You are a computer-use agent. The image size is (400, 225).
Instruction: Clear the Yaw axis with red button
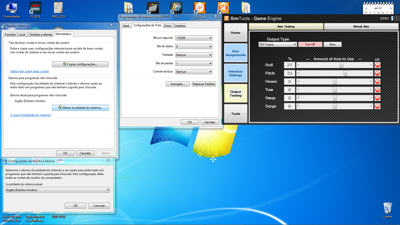pos(377,90)
